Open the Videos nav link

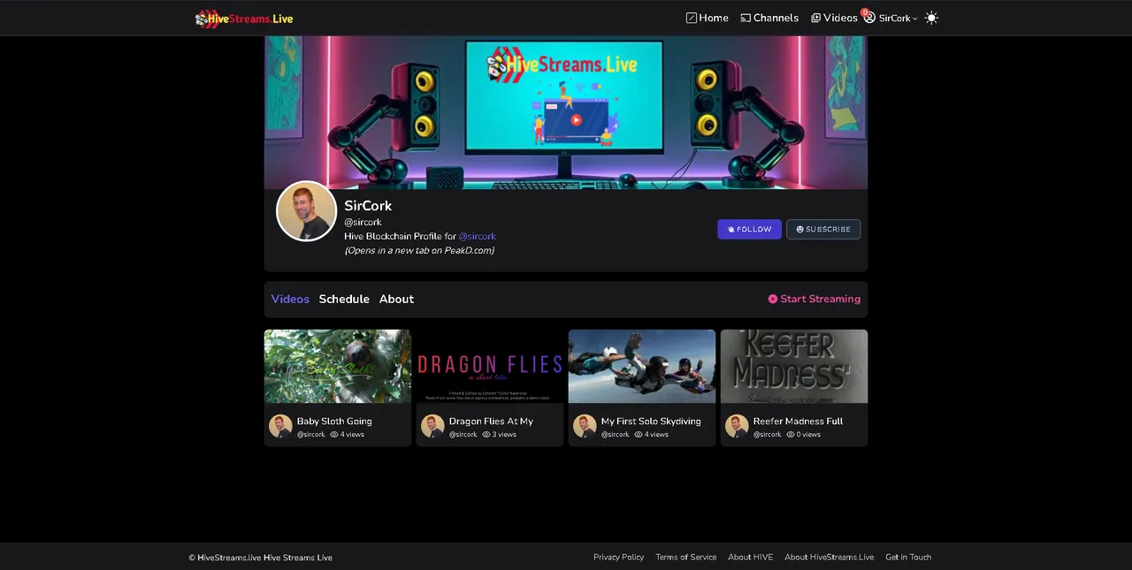834,18
